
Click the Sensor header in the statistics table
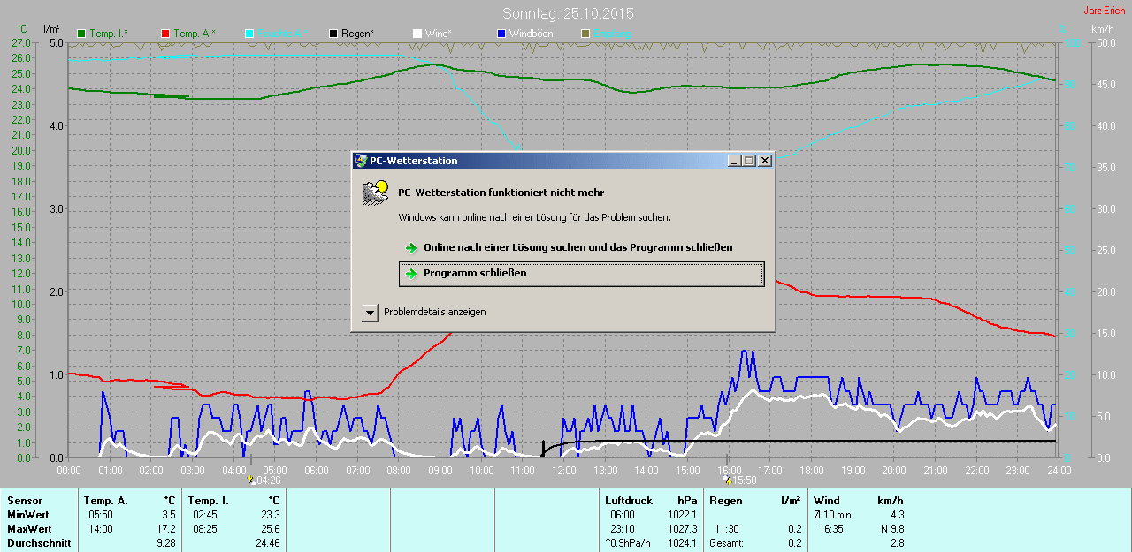pos(24,501)
